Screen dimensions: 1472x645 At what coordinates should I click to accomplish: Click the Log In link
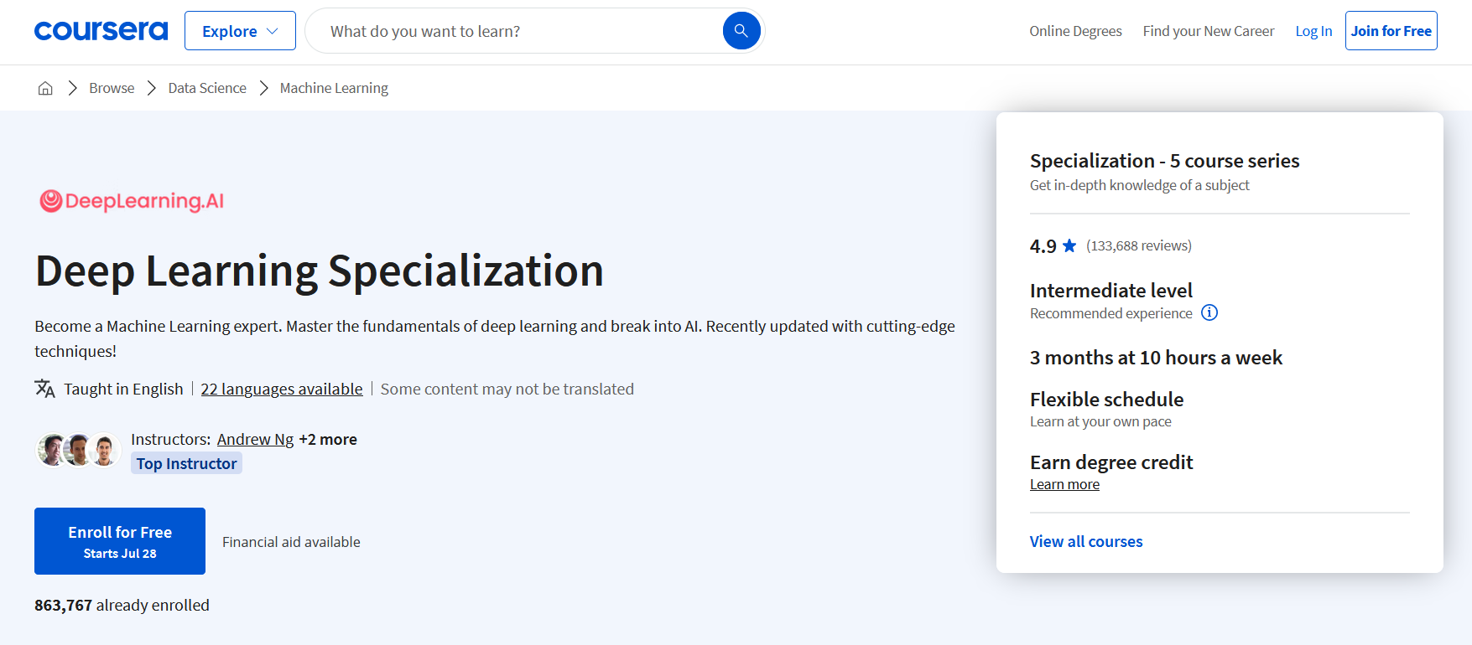(1313, 31)
